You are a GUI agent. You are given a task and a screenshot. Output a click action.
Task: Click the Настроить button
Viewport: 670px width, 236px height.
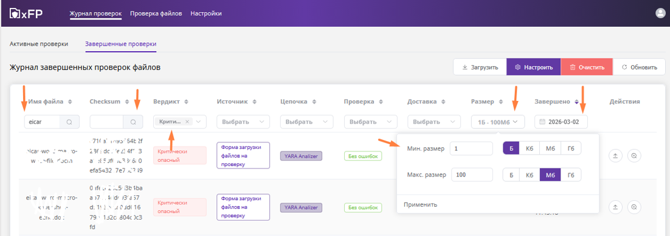[x=534, y=67]
